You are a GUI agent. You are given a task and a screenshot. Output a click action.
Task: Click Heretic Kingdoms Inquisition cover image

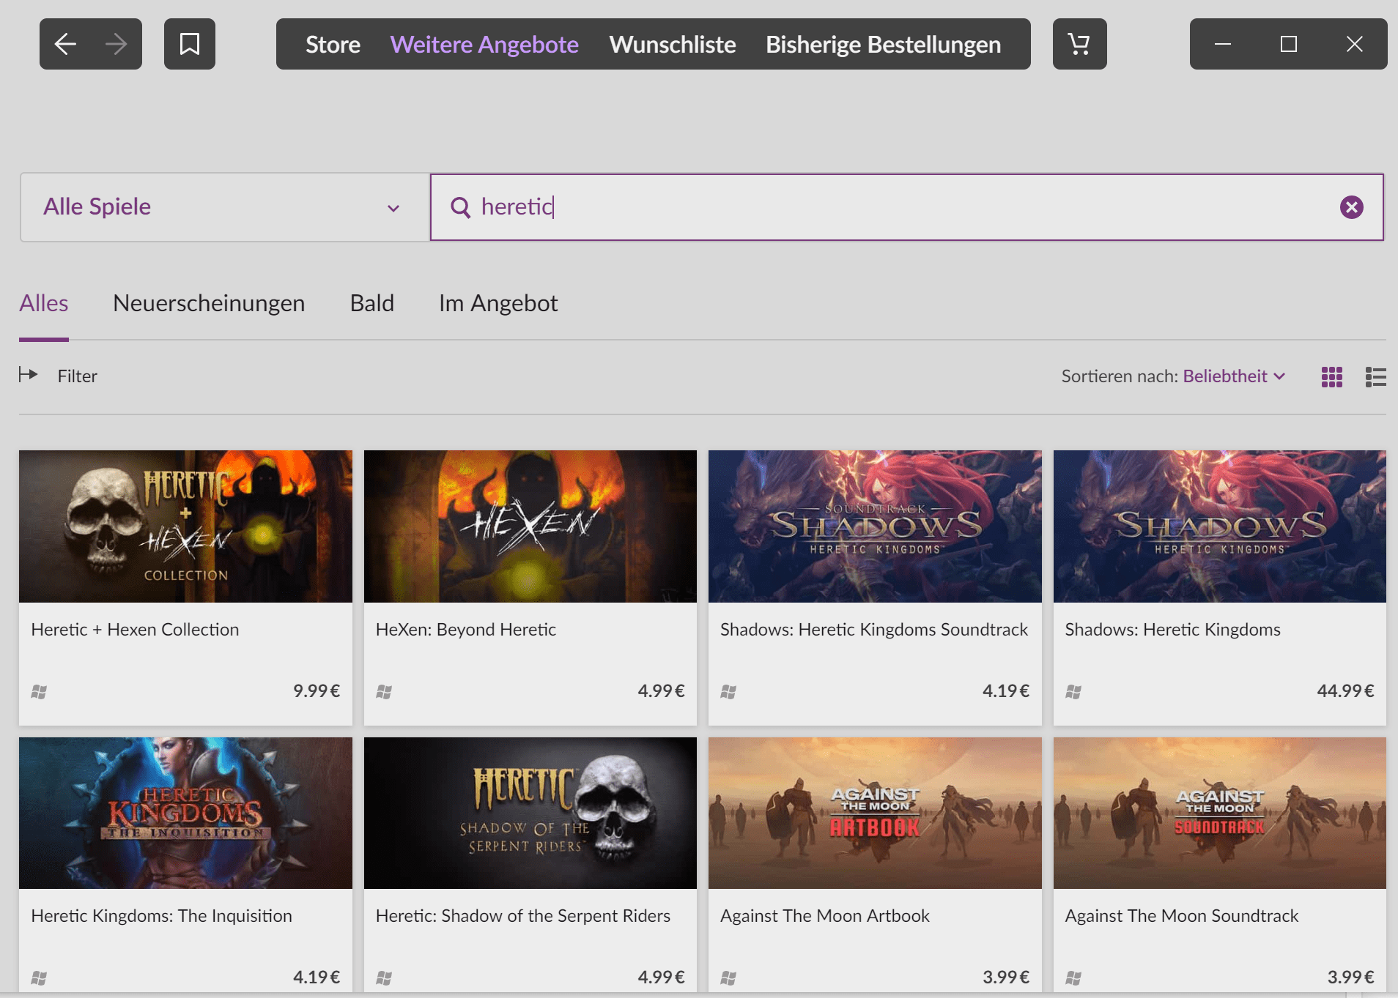[185, 813]
